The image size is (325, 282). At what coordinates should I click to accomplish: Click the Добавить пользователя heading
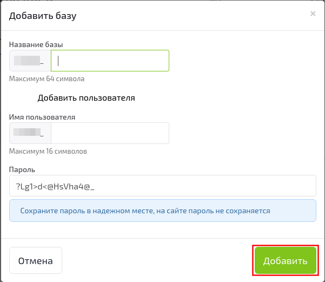point(86,98)
